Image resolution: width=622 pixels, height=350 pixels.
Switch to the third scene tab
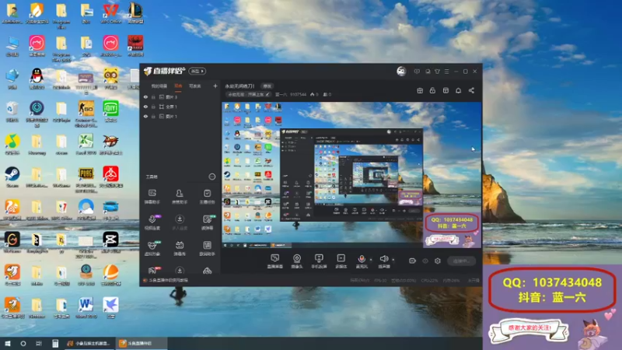point(195,86)
